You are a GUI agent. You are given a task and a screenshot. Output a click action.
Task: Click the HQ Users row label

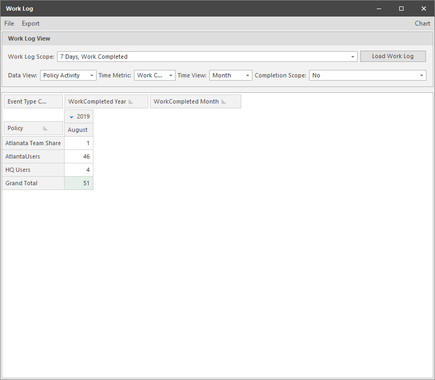(x=18, y=170)
